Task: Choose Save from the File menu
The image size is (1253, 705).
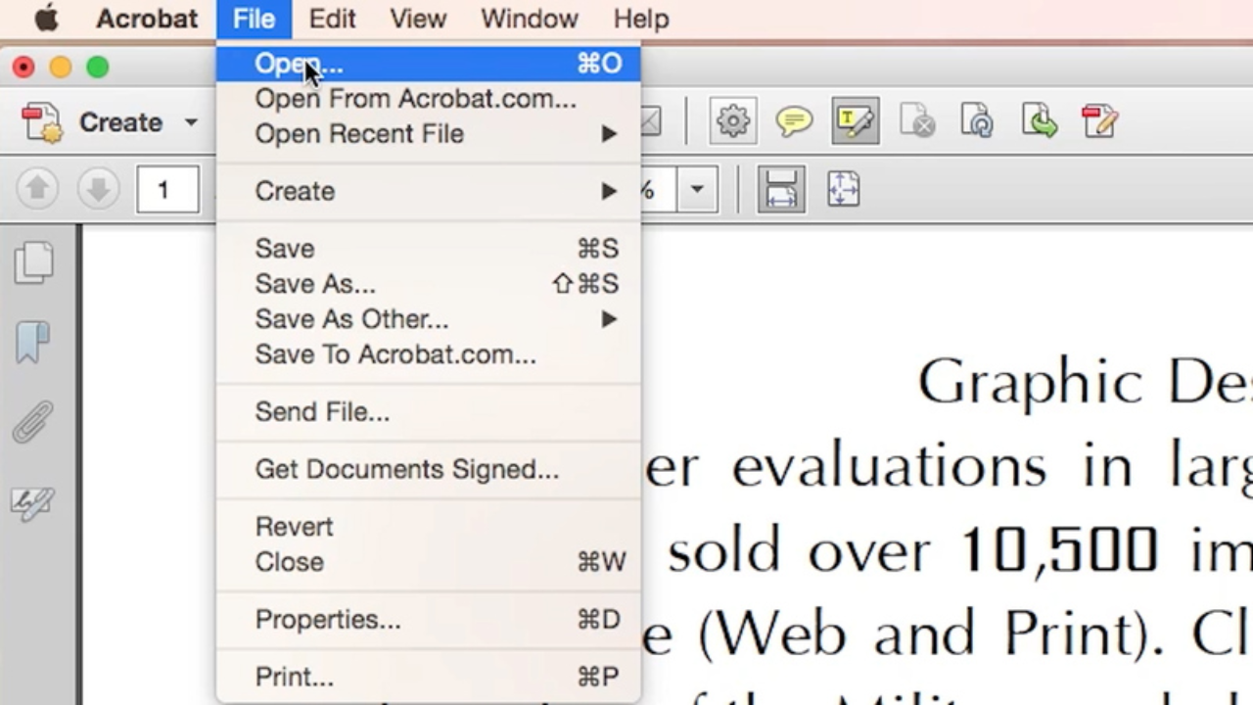Action: point(429,249)
